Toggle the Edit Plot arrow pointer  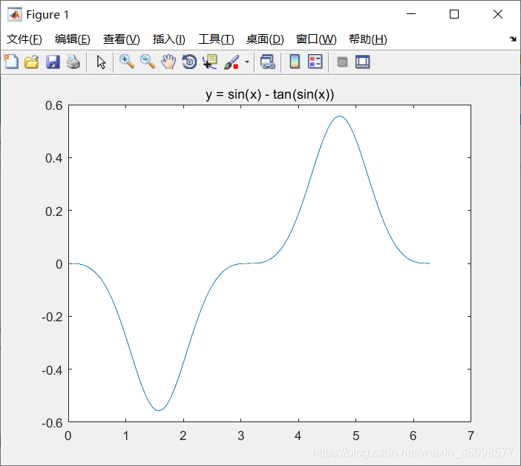102,62
